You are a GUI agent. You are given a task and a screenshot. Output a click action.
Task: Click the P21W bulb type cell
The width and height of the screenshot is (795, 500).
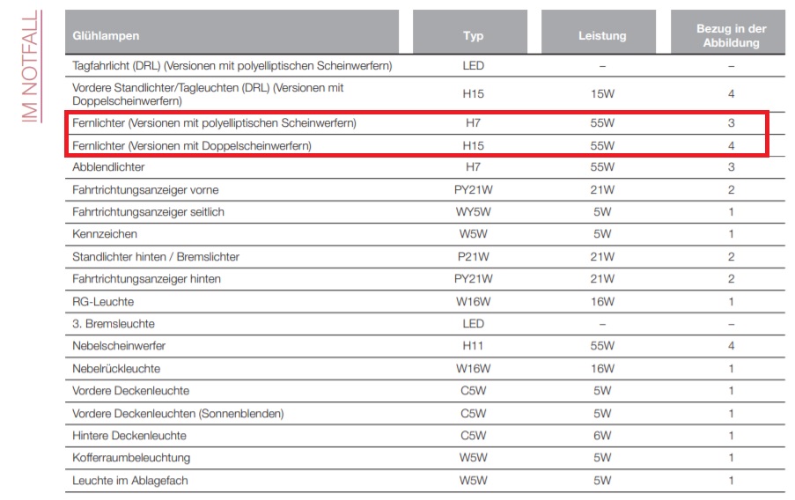473,257
